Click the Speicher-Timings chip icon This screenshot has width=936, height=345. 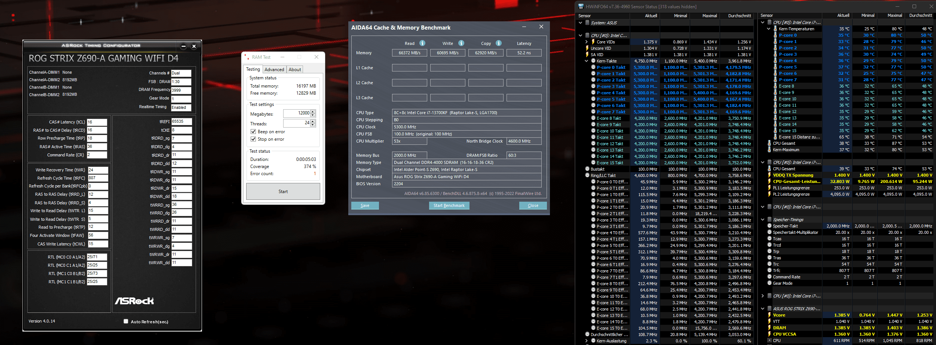770,220
